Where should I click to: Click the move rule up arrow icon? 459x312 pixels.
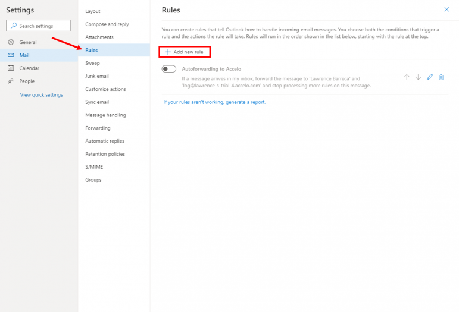click(x=407, y=77)
